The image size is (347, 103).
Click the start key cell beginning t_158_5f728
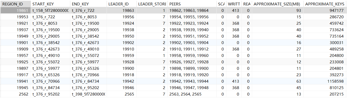(x=50, y=11)
